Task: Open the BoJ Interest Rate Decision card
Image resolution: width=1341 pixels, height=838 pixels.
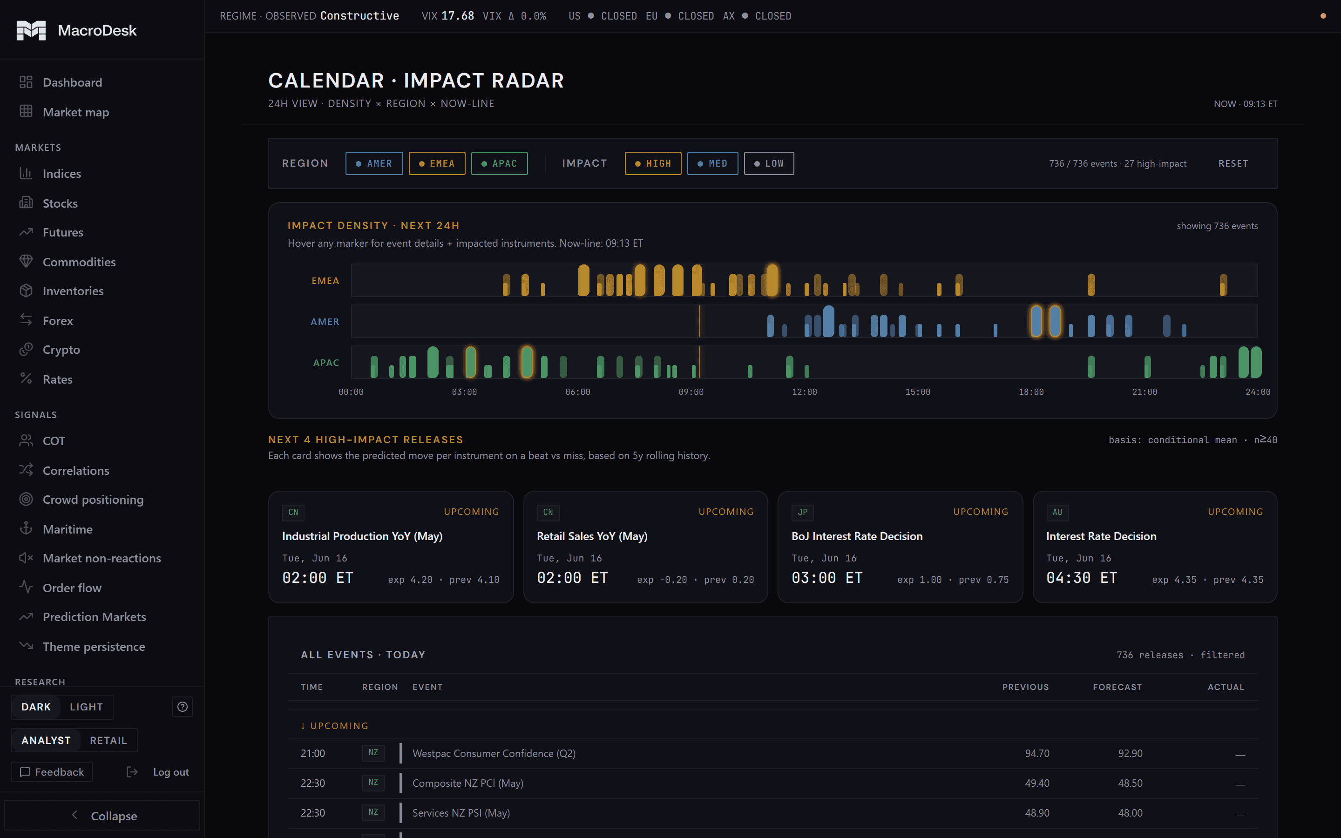Action: [x=900, y=547]
